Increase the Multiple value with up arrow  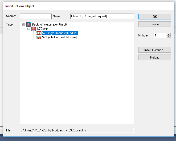[x=169, y=34]
